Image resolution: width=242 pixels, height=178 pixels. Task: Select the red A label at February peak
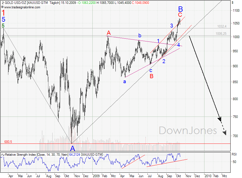[109, 33]
